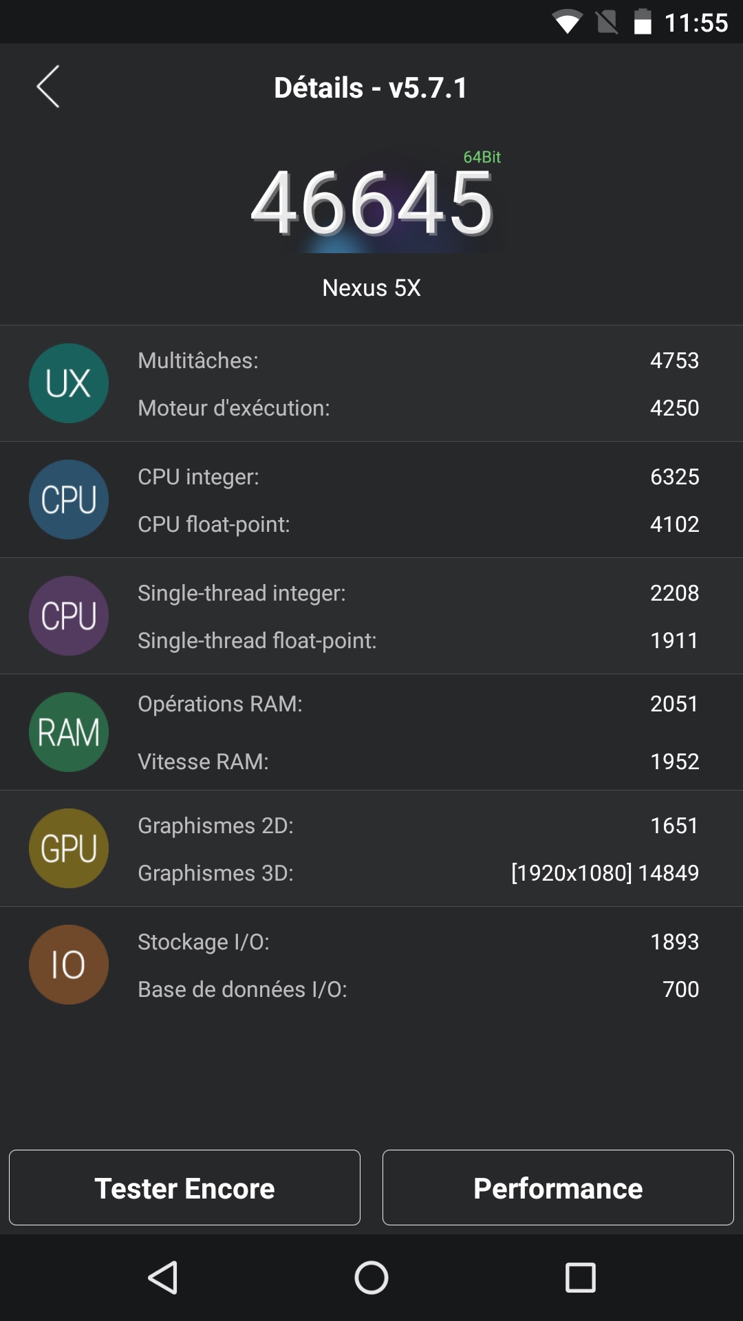Tap the battery status icon
The height and width of the screenshot is (1321, 743).
pos(643,22)
